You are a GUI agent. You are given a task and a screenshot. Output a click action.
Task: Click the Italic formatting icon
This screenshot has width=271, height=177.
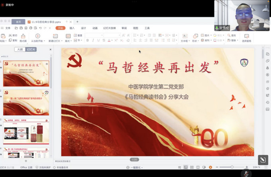(93, 41)
